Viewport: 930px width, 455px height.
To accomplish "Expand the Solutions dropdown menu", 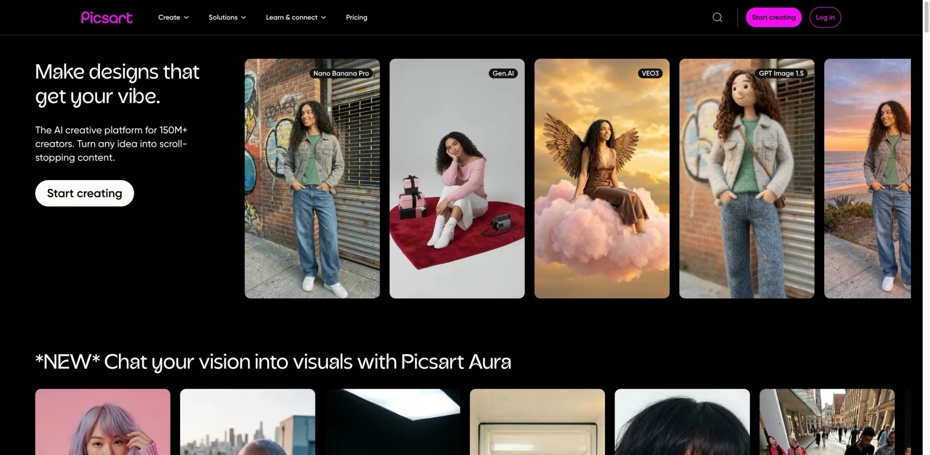I will (227, 17).
